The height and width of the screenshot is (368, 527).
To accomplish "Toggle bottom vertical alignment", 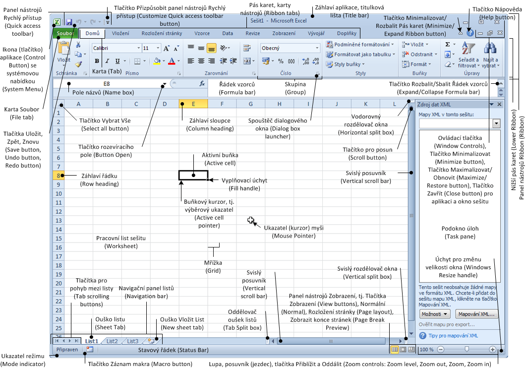I will pyautogui.click(x=211, y=49).
